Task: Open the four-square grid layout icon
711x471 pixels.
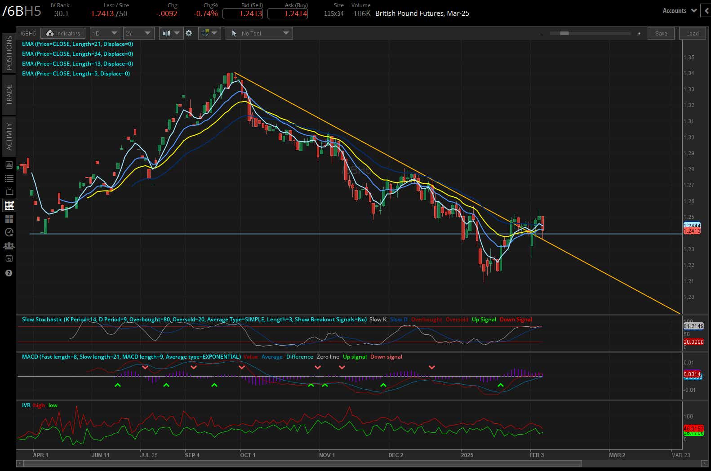Action: (x=9, y=219)
